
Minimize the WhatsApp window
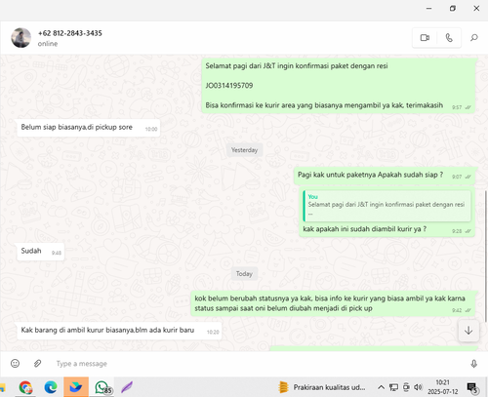click(x=429, y=9)
